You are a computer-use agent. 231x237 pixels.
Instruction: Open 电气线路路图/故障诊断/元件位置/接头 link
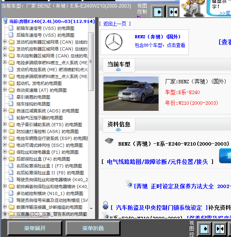(157, 162)
